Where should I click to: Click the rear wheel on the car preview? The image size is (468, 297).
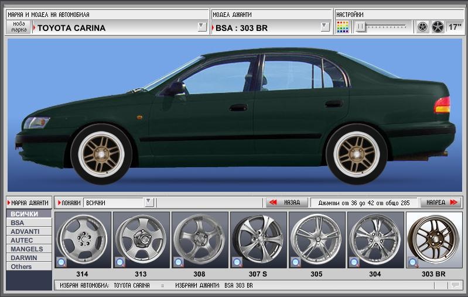[357, 154]
